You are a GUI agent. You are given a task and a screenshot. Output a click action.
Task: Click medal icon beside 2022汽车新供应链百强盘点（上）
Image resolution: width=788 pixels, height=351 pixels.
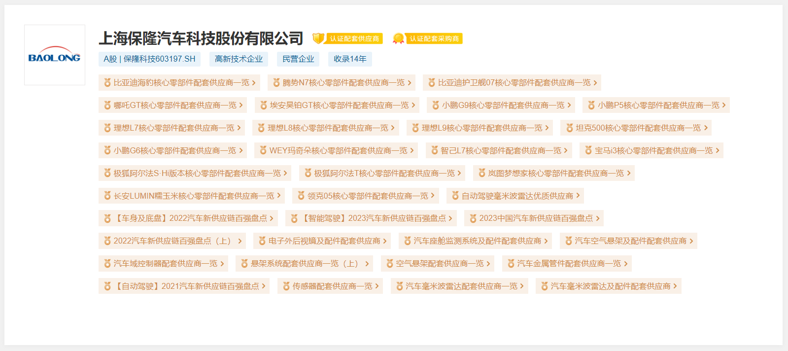coord(107,241)
